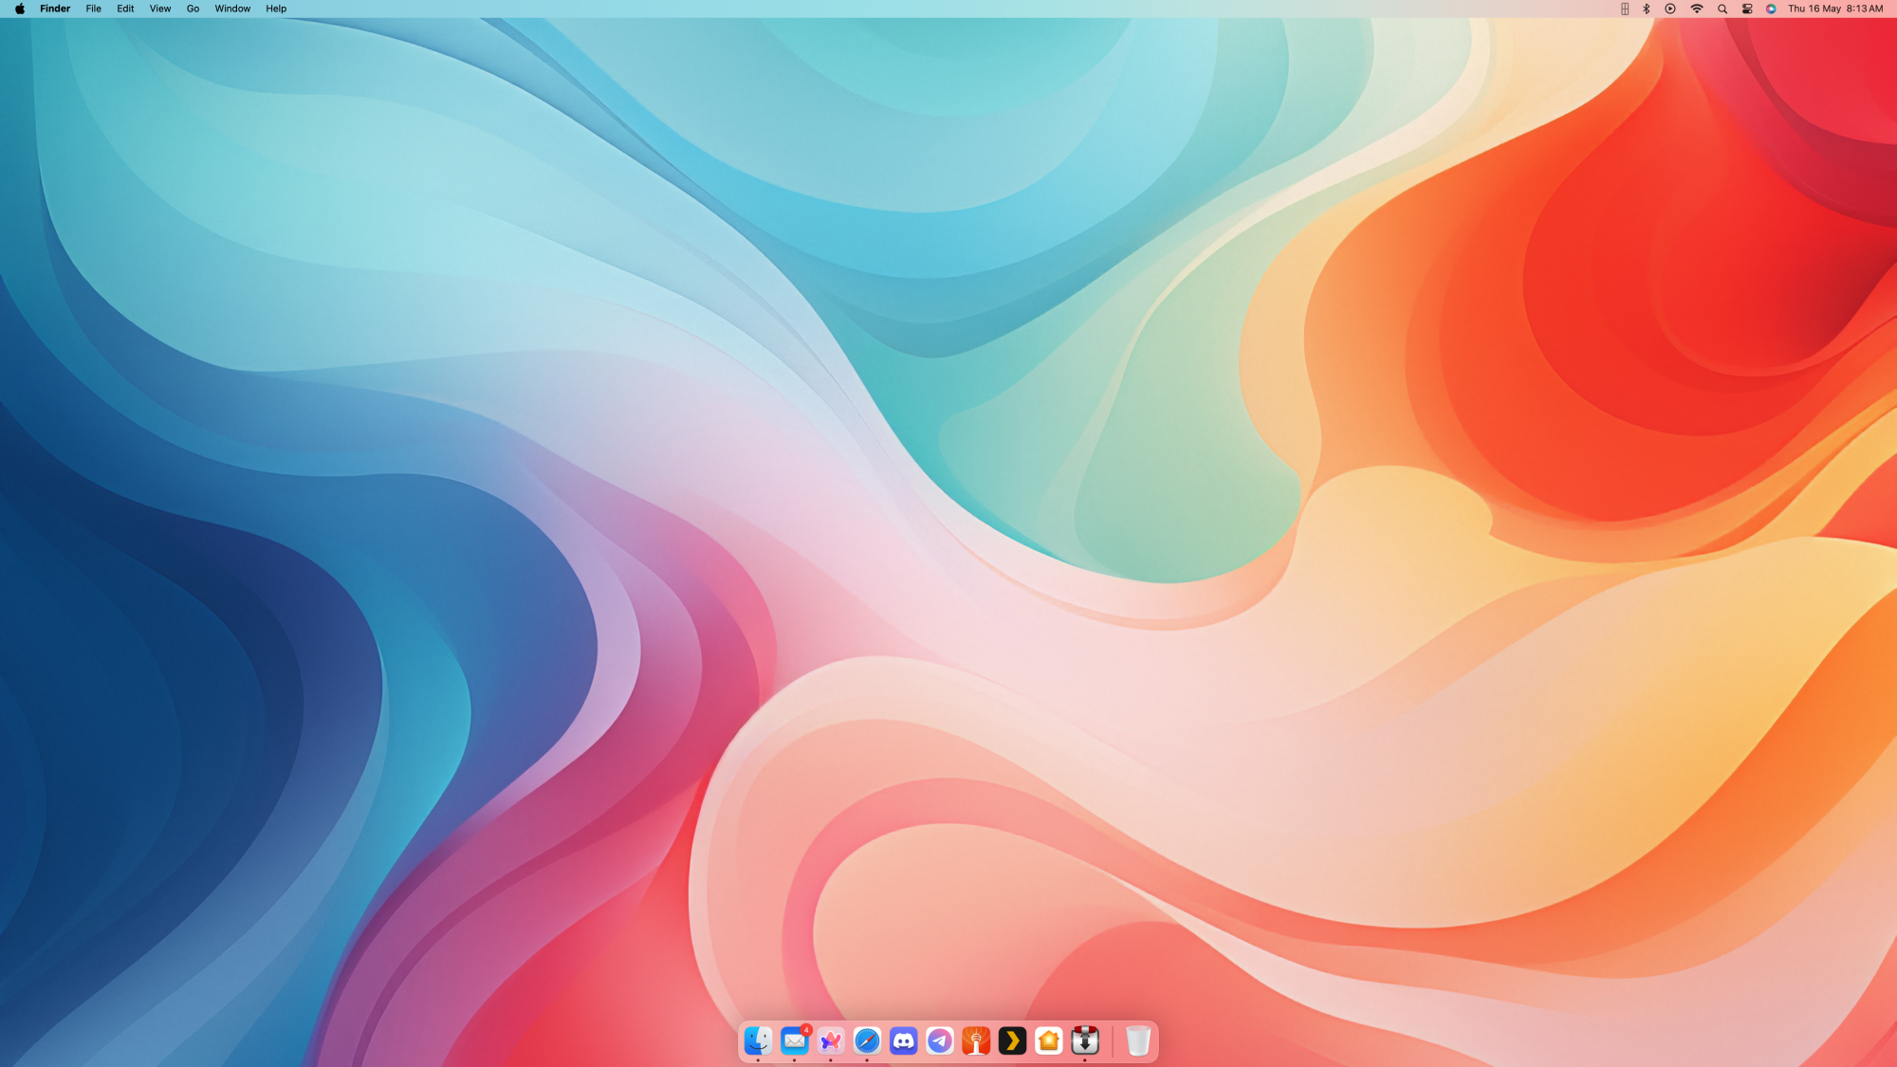This screenshot has height=1067, width=1897.
Task: Activate Spotlight search
Action: click(1722, 9)
